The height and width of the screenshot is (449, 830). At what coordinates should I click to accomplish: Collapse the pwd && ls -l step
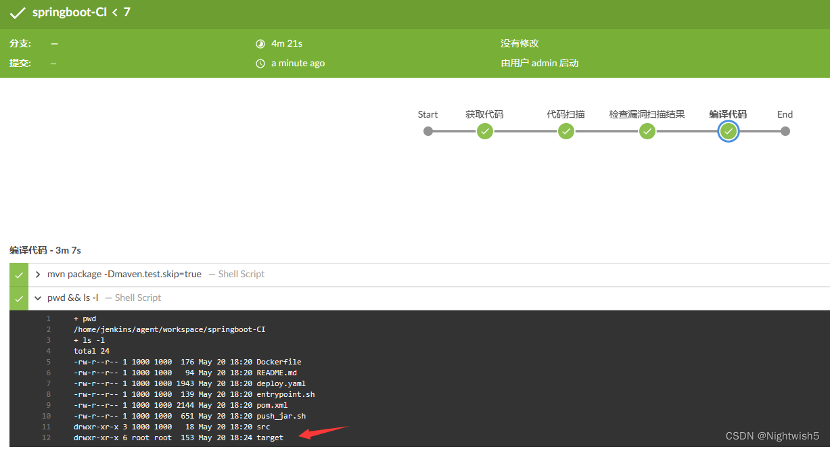(38, 298)
